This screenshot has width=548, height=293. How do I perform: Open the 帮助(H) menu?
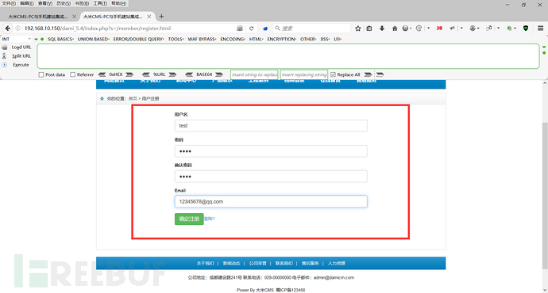(x=119, y=3)
